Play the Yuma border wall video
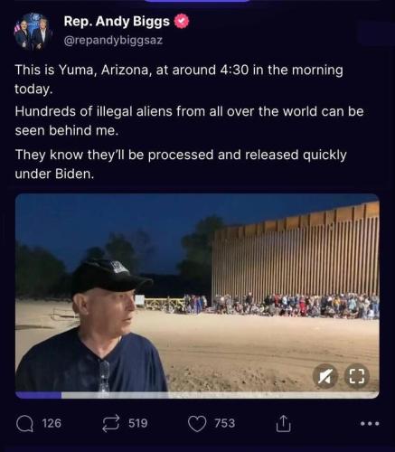Screen dimensions: 395x452 tap(197, 294)
